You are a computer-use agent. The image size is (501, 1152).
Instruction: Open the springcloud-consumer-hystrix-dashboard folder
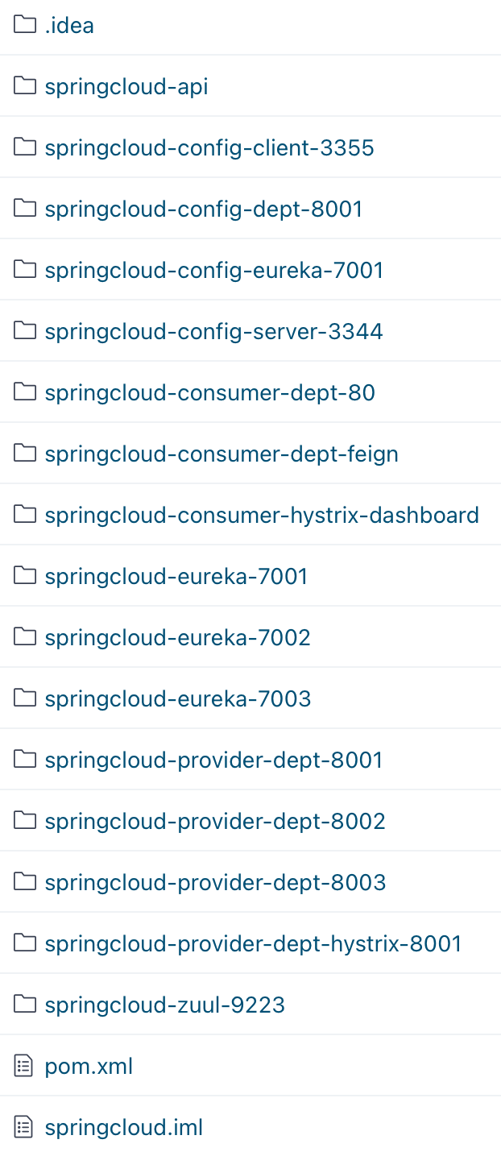pyautogui.click(x=262, y=516)
